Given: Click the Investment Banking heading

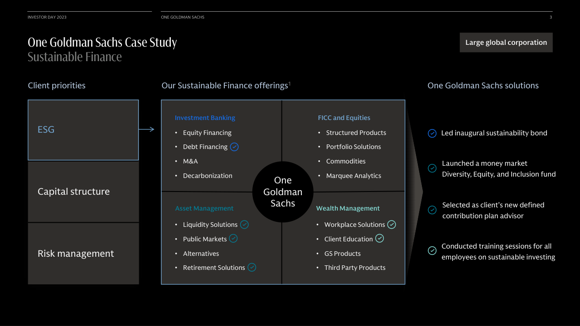Looking at the screenshot, I should (205, 118).
